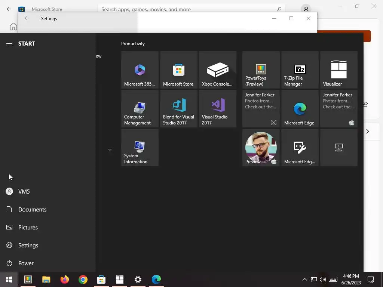Click the Store search magnifier icon

click(279, 9)
